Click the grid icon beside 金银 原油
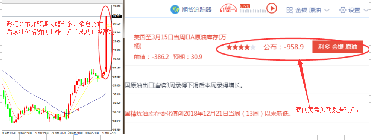 point(290,10)
